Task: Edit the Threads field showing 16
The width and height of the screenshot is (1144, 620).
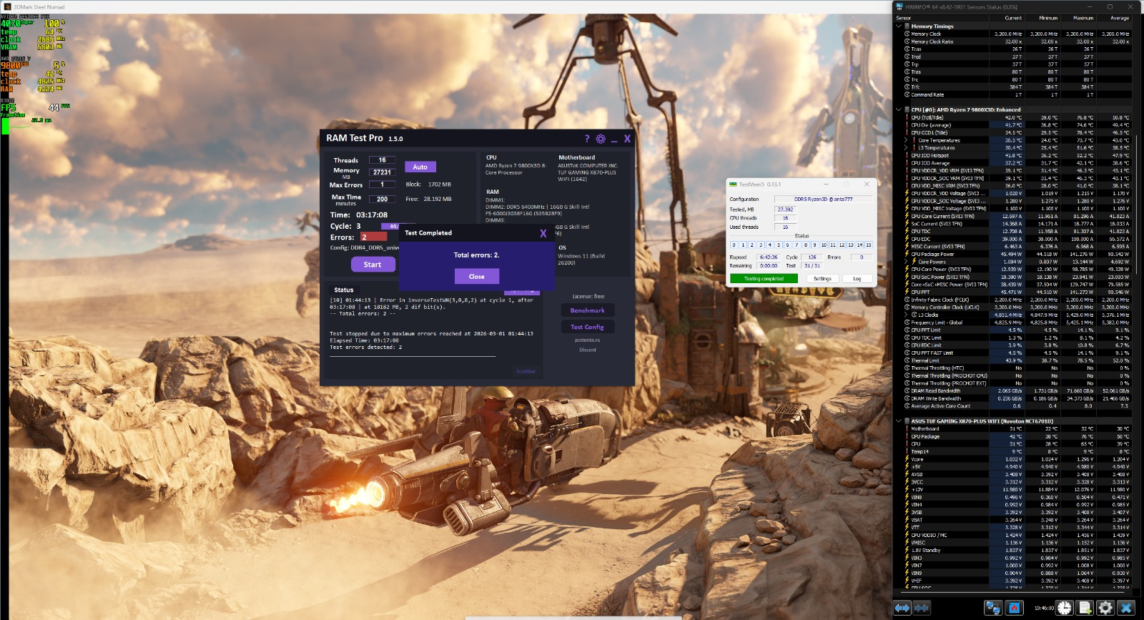Action: coord(383,160)
